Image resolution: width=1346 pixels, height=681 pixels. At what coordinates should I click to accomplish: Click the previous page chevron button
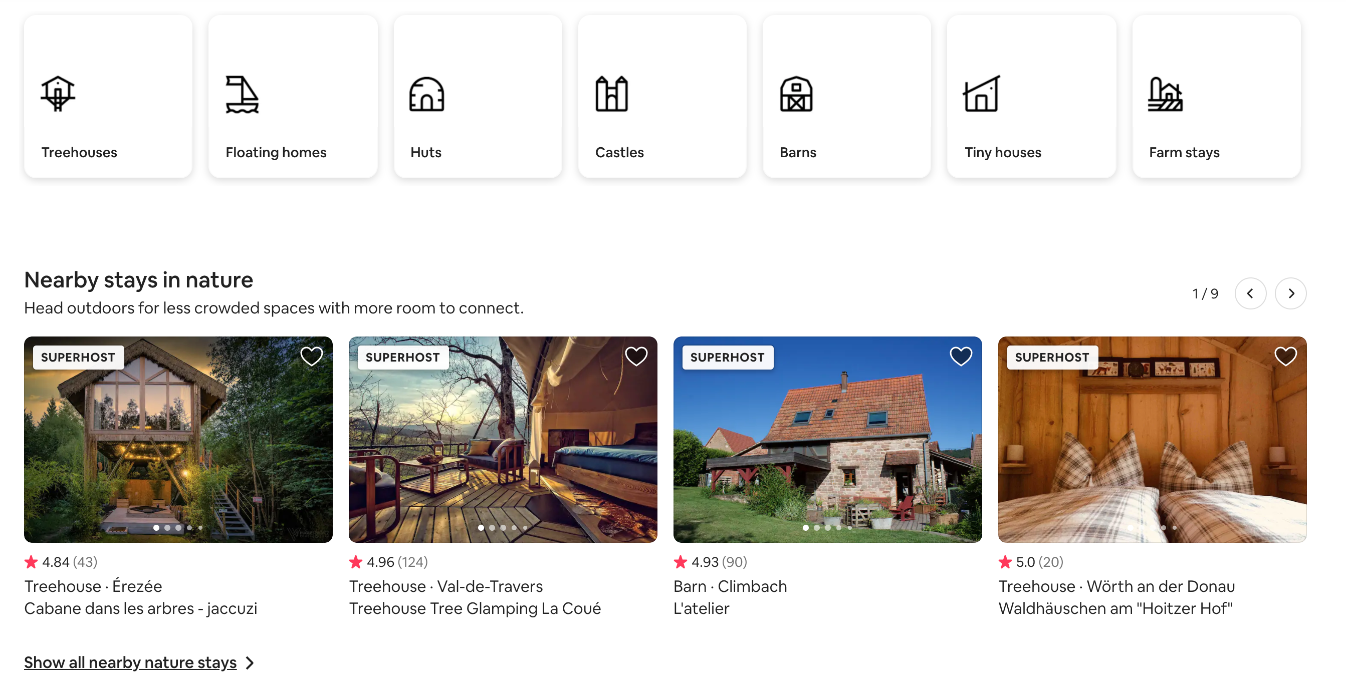pyautogui.click(x=1250, y=293)
